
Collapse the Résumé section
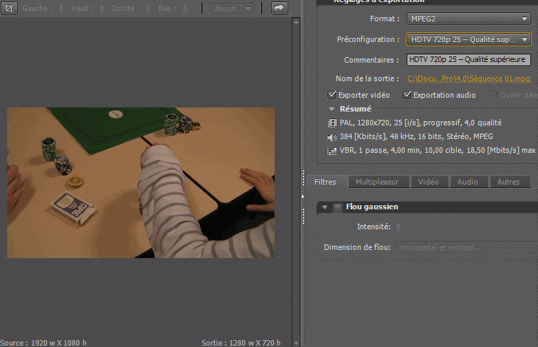[x=332, y=109]
